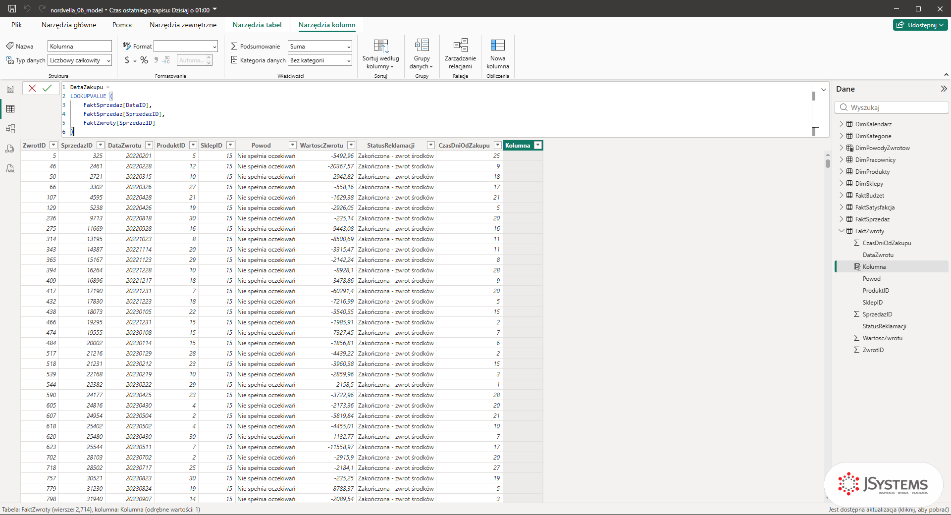
Task: Click the Udostępnij button
Action: coord(920,25)
